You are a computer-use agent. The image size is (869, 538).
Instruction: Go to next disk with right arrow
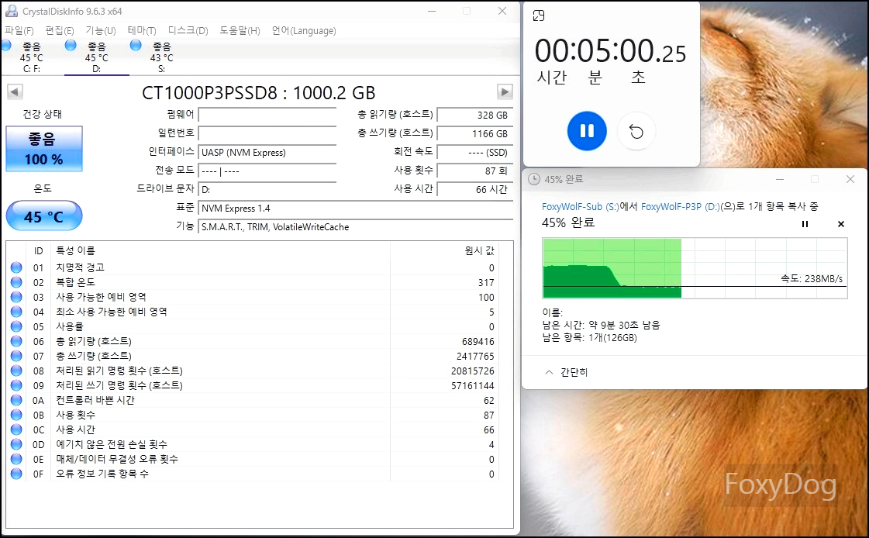(x=505, y=91)
